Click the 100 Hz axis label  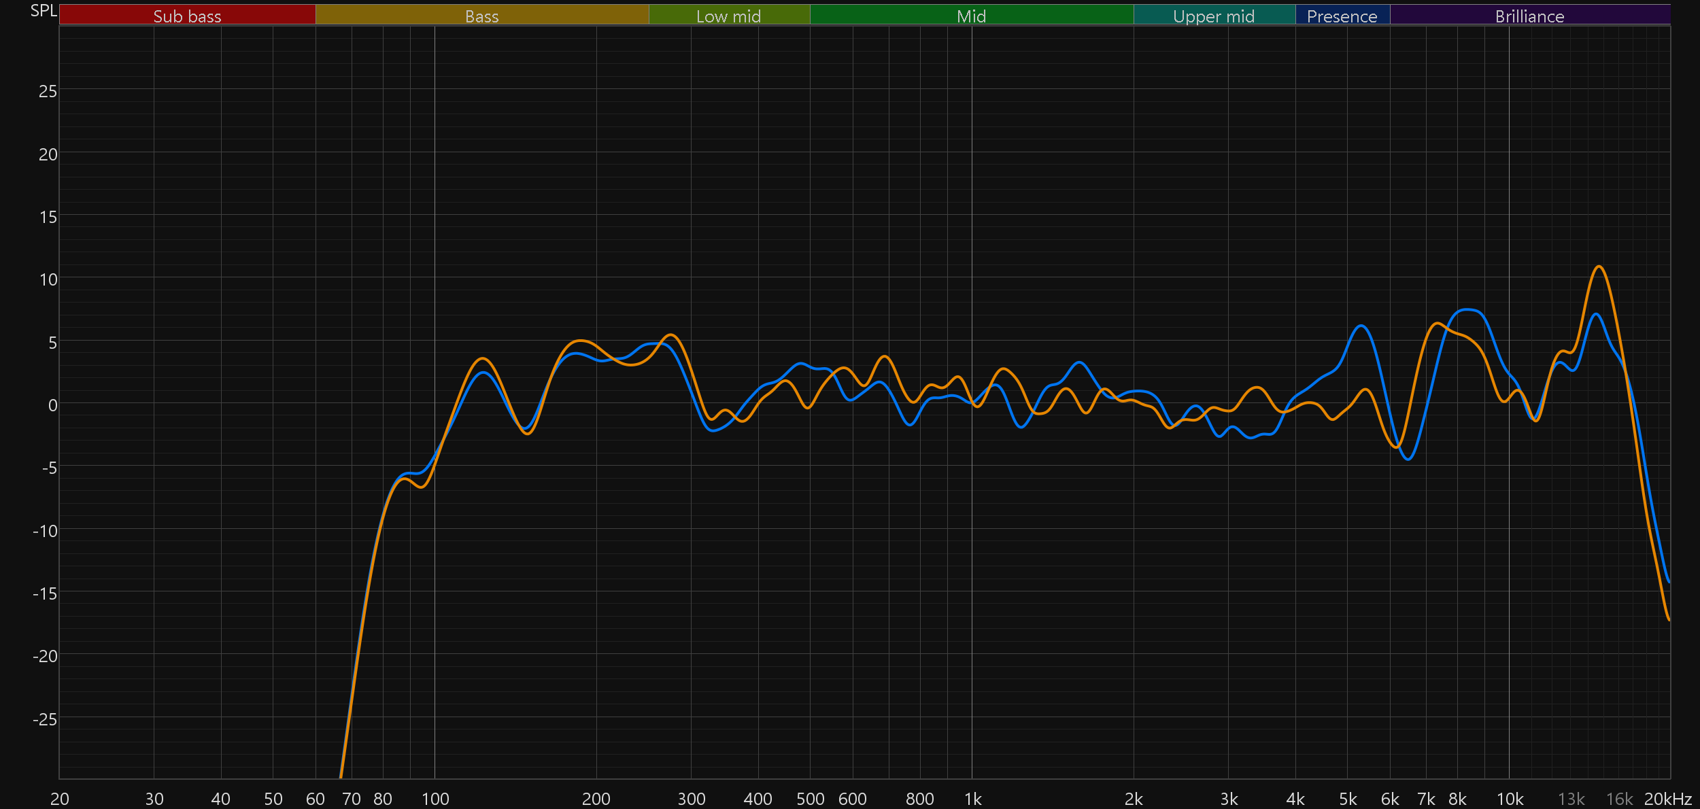[435, 799]
